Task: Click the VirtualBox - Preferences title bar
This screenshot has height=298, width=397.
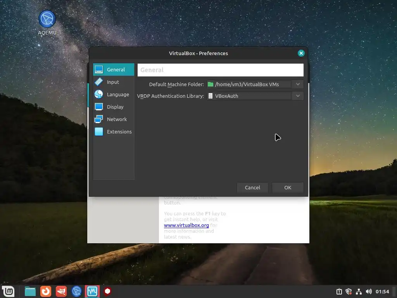Action: (x=198, y=53)
